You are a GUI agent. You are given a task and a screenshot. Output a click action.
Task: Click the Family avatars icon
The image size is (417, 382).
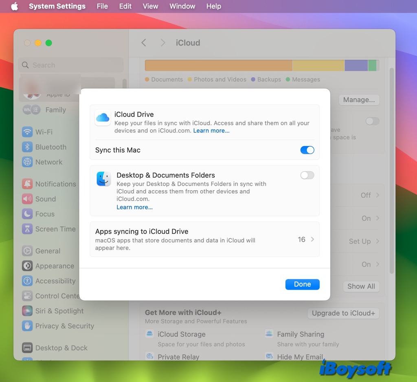31,110
